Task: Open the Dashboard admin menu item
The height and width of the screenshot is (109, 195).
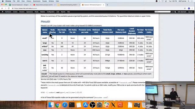Action: (8, 12)
